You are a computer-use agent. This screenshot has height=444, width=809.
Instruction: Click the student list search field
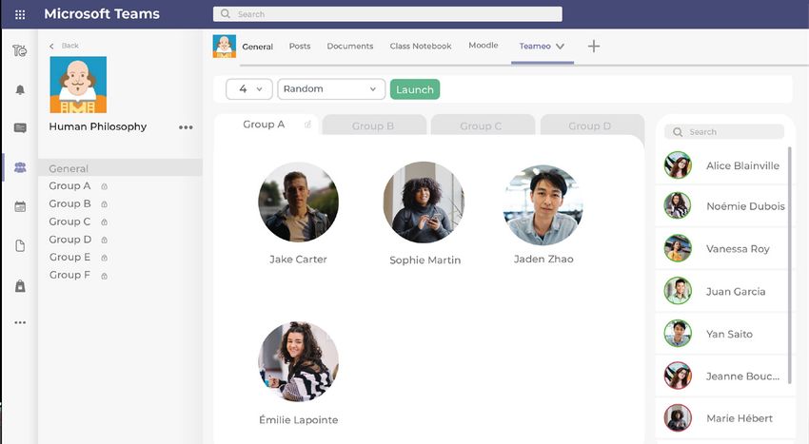[x=724, y=132]
